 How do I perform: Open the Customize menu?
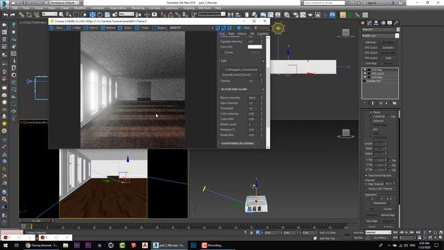171,8
